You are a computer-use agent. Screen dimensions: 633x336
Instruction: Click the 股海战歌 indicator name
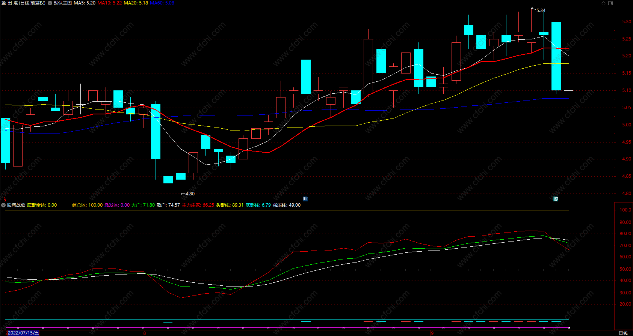tap(16, 205)
